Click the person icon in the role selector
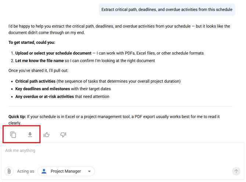Screen dimensions: 246x182 (x=44, y=171)
